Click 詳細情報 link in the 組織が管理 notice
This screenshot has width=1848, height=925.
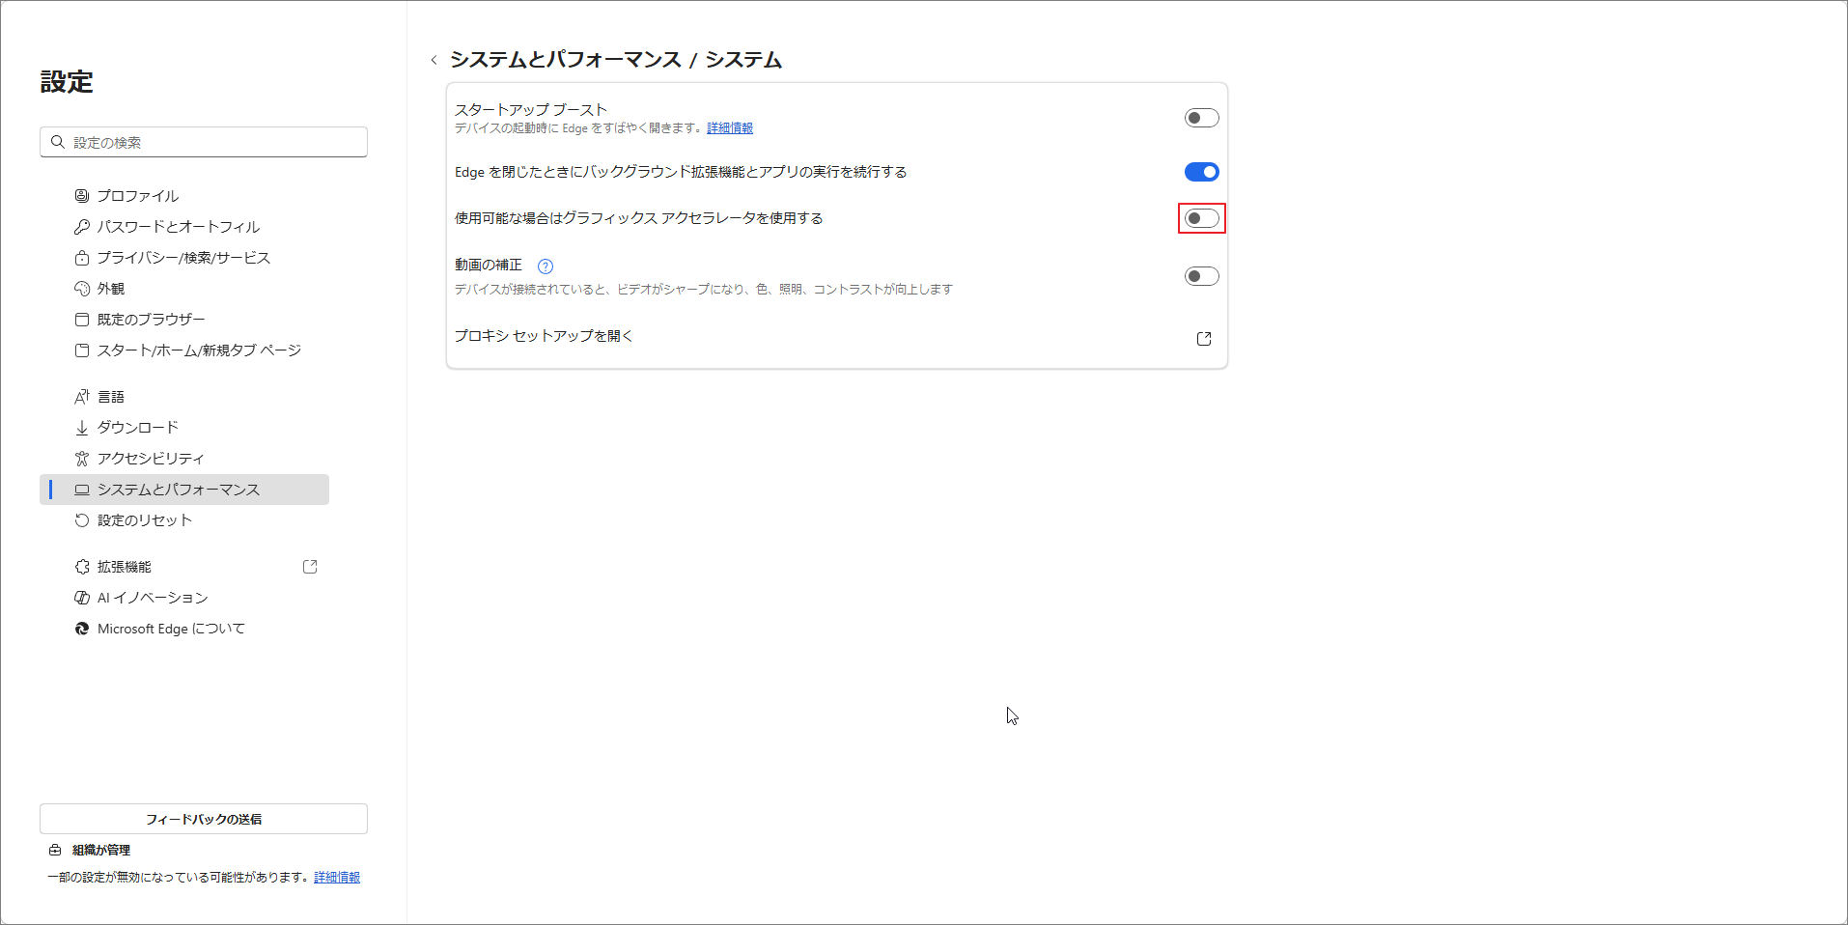click(x=335, y=877)
